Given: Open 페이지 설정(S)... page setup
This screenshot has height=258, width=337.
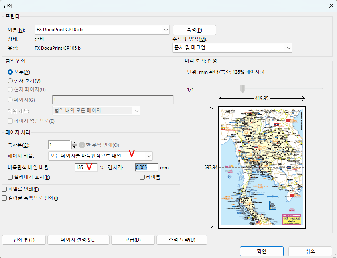Looking at the screenshot, I should point(78,240).
